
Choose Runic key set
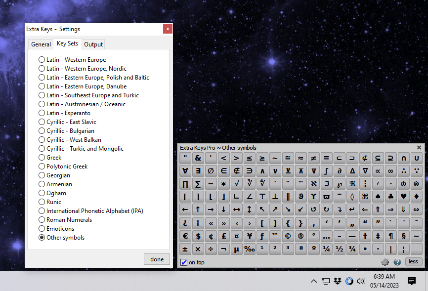50,202
